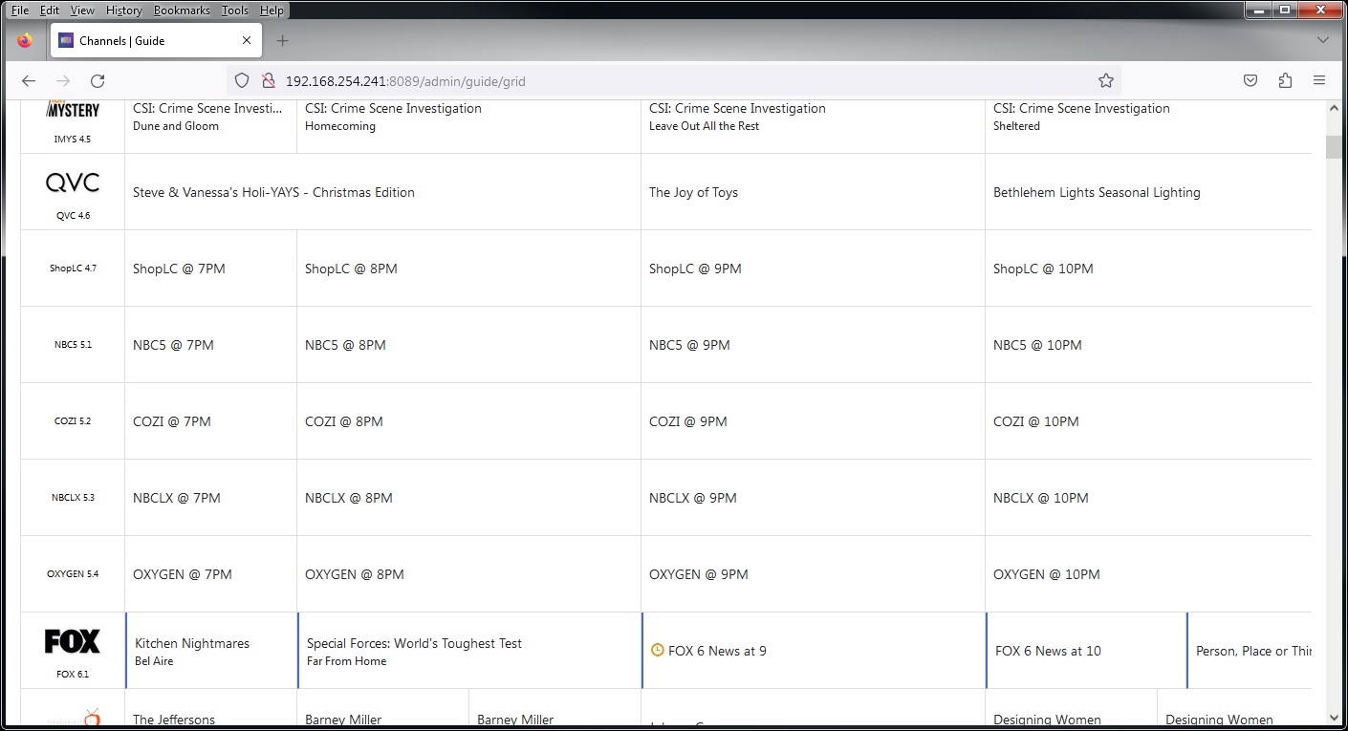Go back to previous page
The height and width of the screenshot is (731, 1348).
point(29,81)
